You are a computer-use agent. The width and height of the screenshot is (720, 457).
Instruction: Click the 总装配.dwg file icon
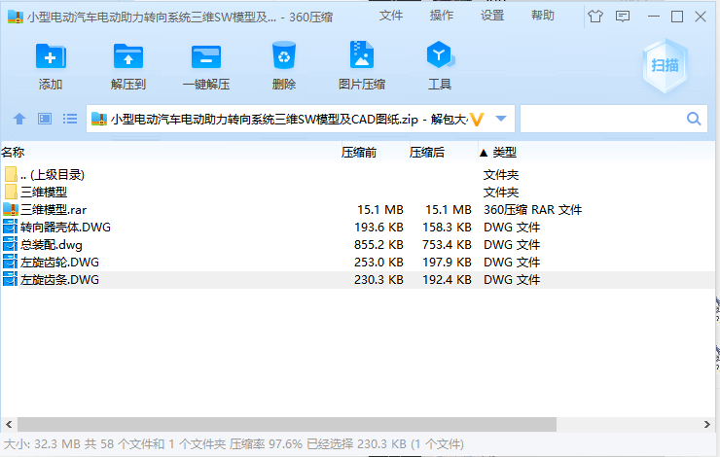tap(10, 244)
